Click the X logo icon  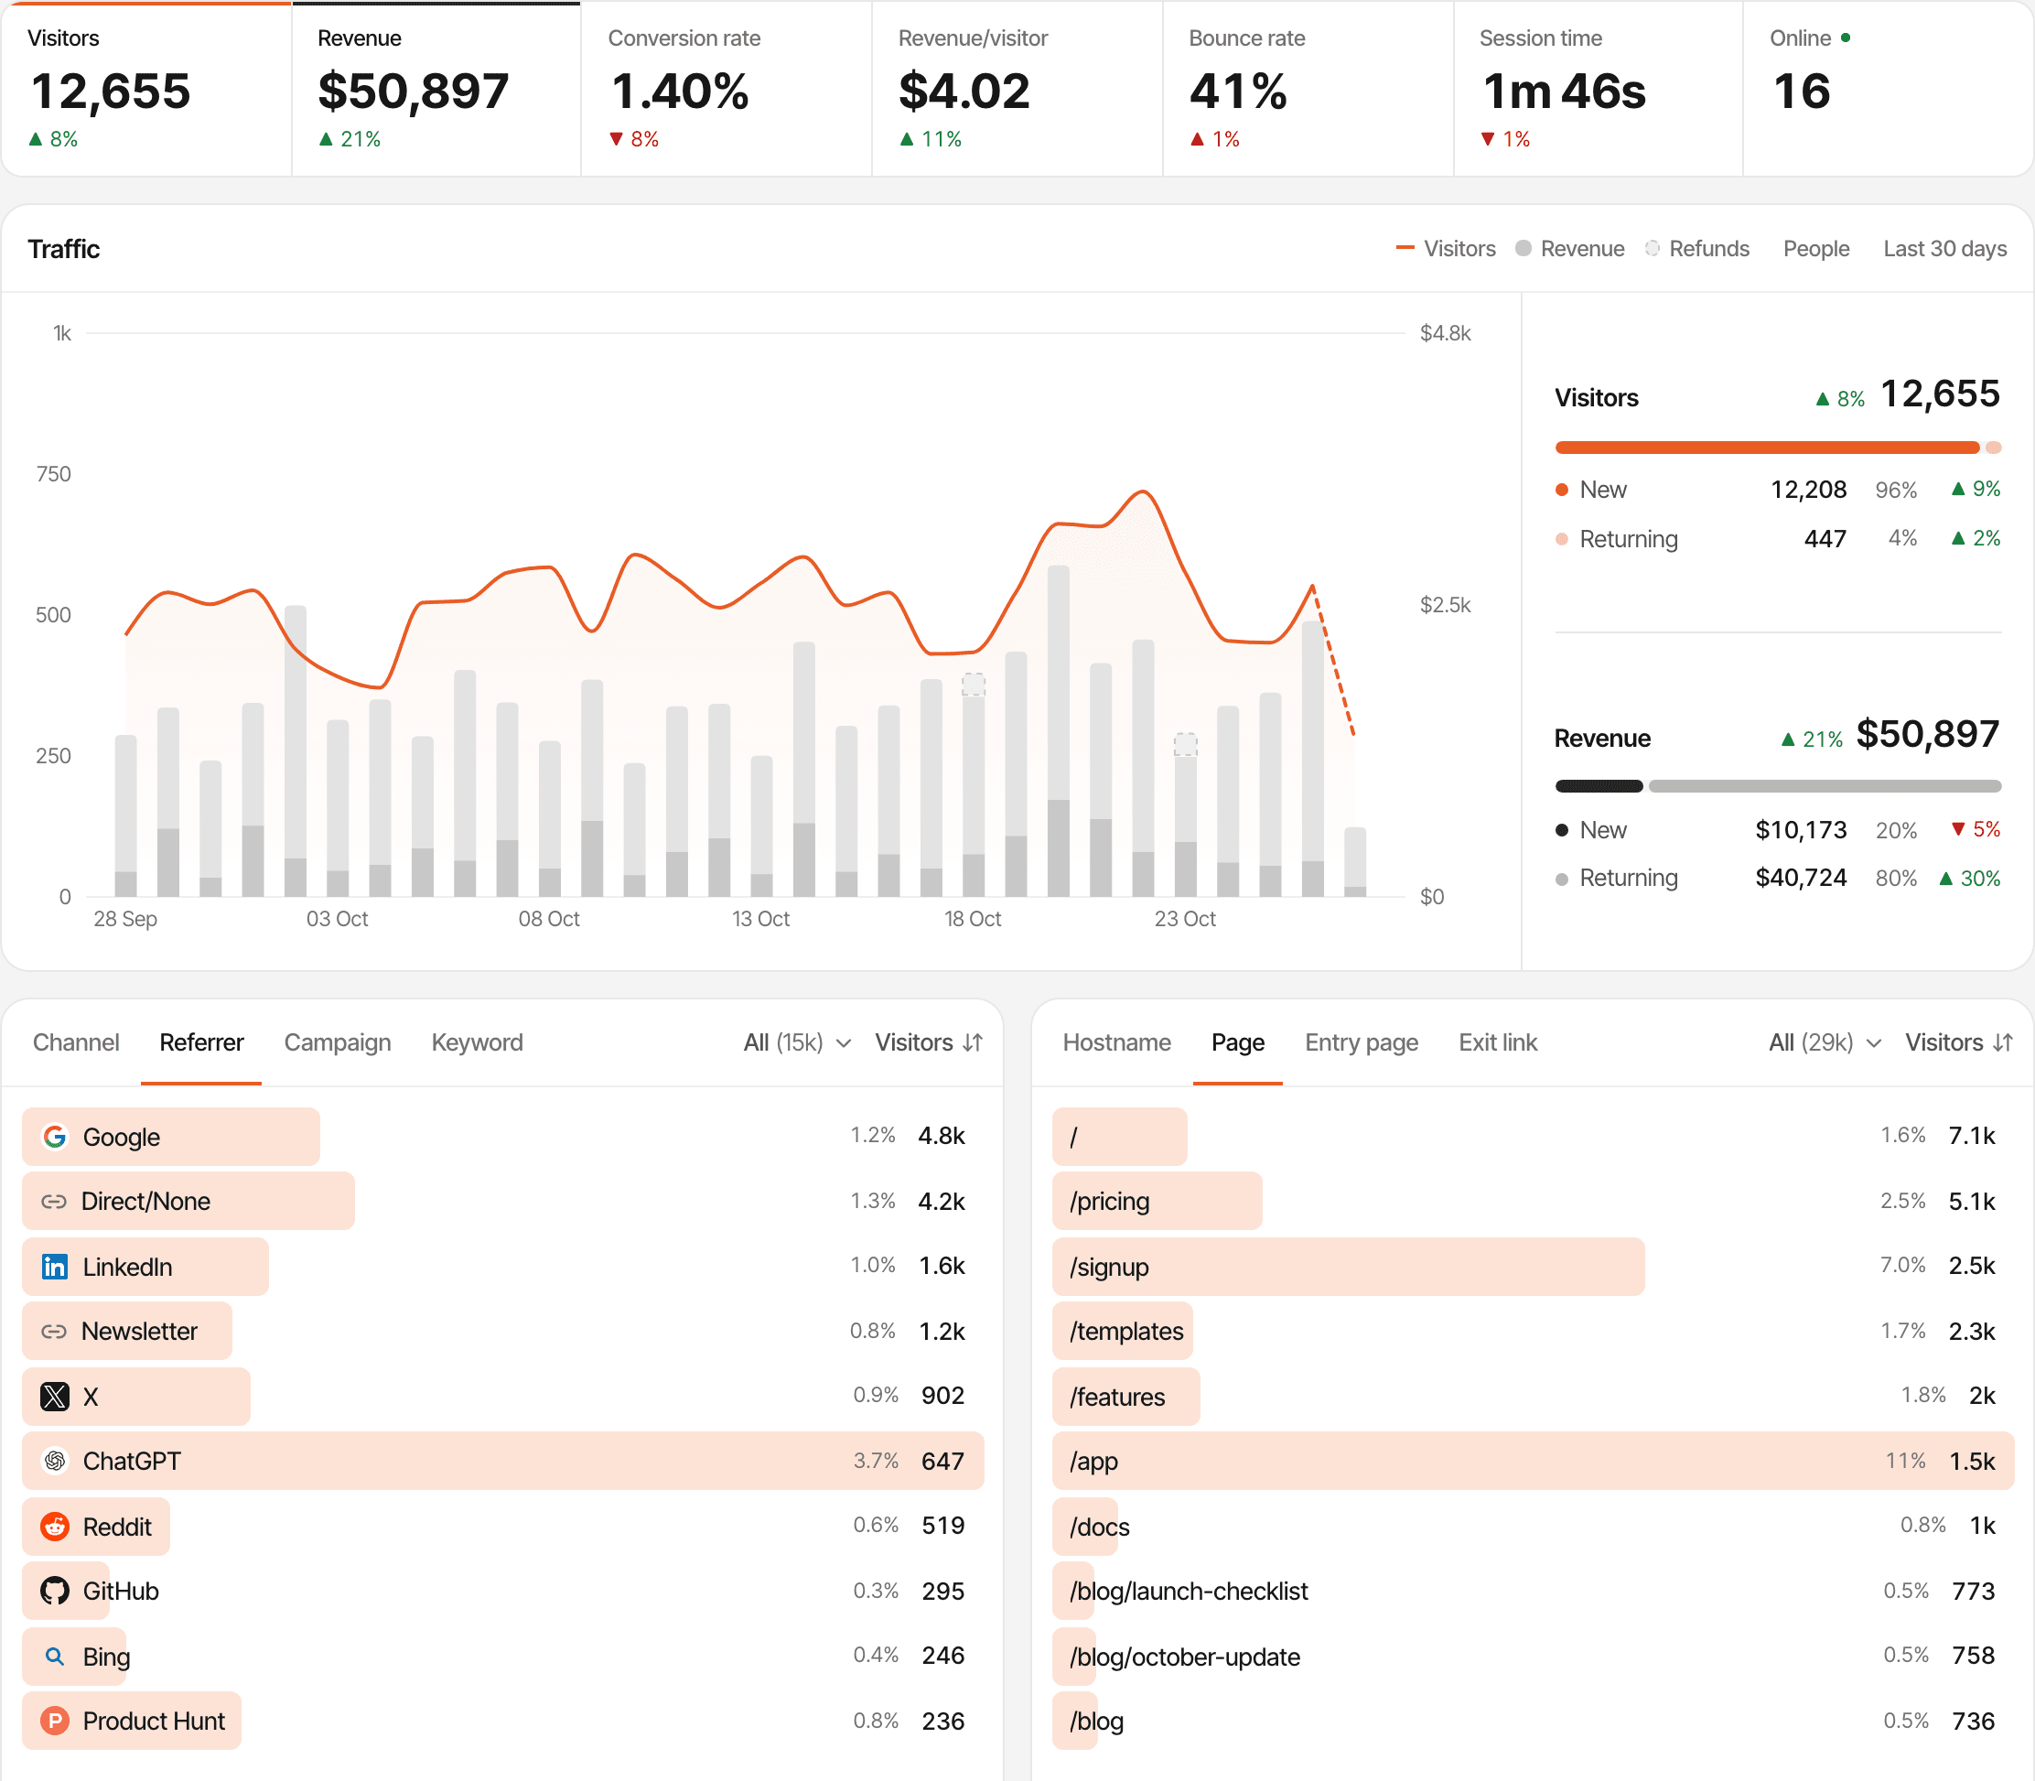point(55,1397)
